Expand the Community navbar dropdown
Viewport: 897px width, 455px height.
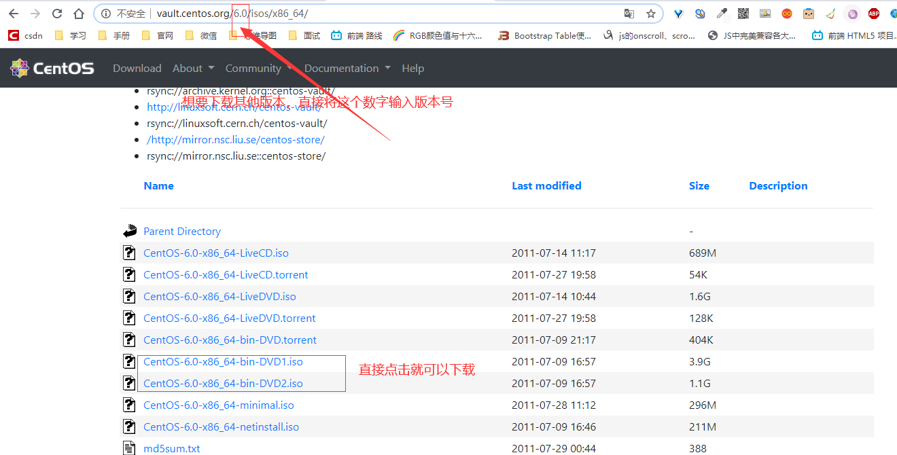tap(259, 68)
